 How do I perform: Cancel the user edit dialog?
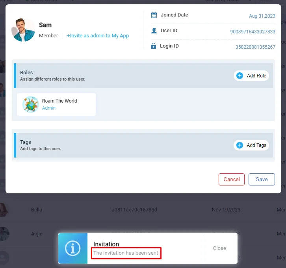pyautogui.click(x=232, y=180)
